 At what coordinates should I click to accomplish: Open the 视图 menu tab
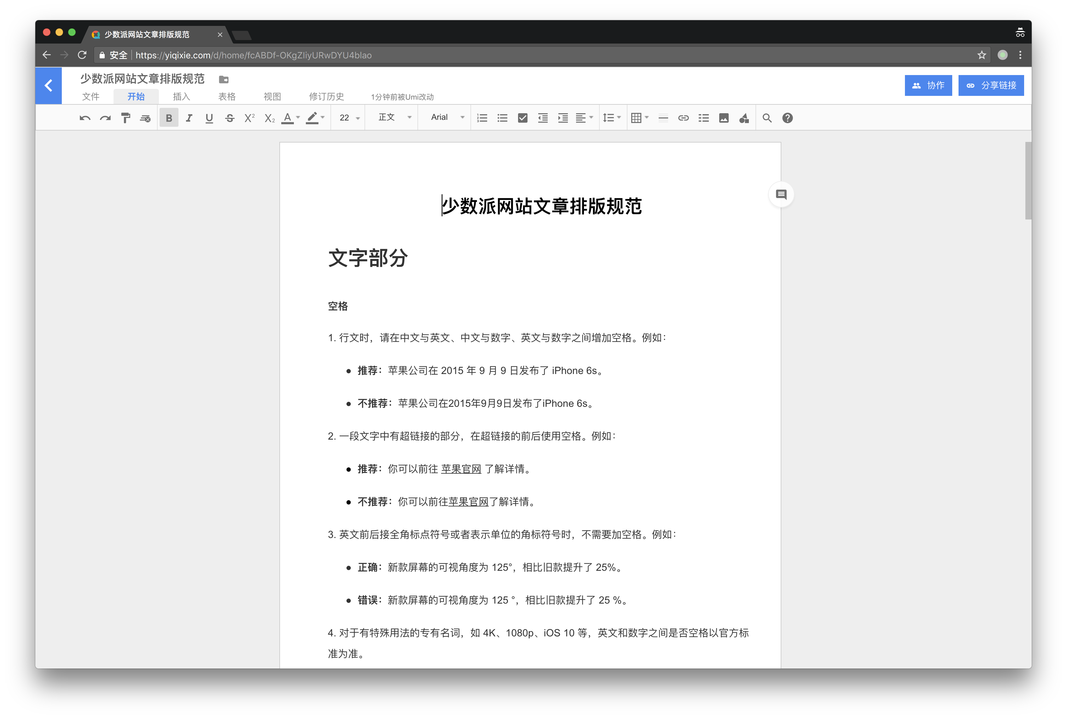(x=272, y=96)
